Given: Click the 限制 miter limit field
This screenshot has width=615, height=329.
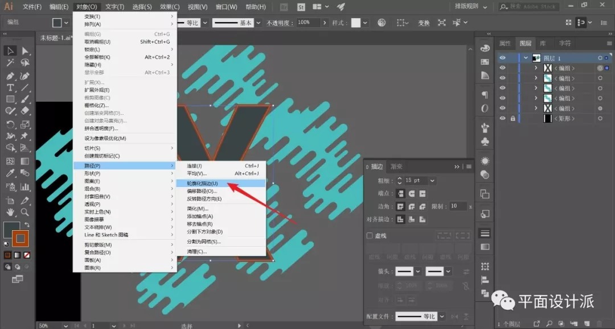Looking at the screenshot, I should pyautogui.click(x=458, y=206).
